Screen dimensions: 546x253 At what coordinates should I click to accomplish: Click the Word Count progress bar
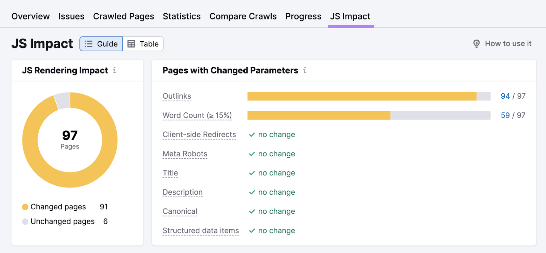369,115
